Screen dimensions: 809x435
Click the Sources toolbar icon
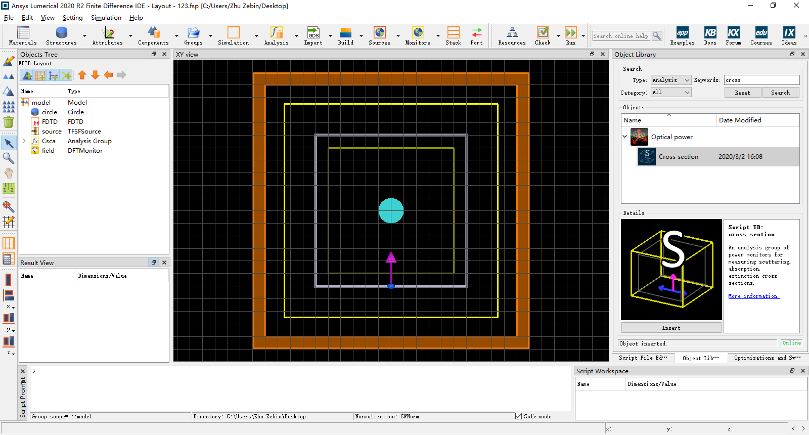click(x=379, y=33)
